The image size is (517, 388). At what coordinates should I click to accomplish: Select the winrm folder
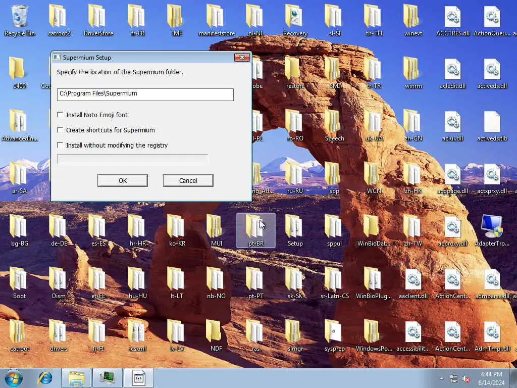pos(413,73)
